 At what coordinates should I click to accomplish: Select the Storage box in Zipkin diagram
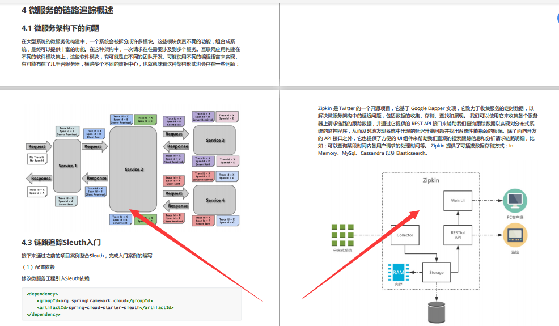click(x=437, y=272)
